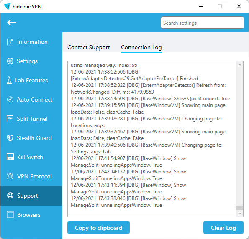
Task: Click the back arrow icon
Action: [x=11, y=23]
